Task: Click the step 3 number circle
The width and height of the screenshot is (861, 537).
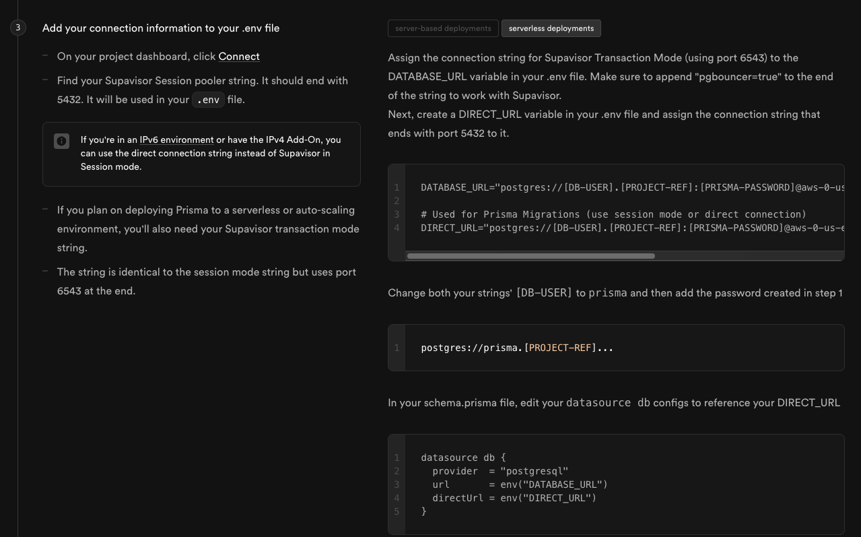Action: (18, 28)
